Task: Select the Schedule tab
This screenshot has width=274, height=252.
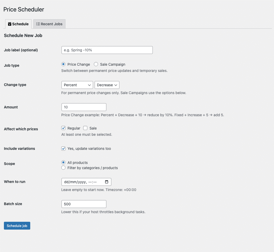Action: [18, 24]
